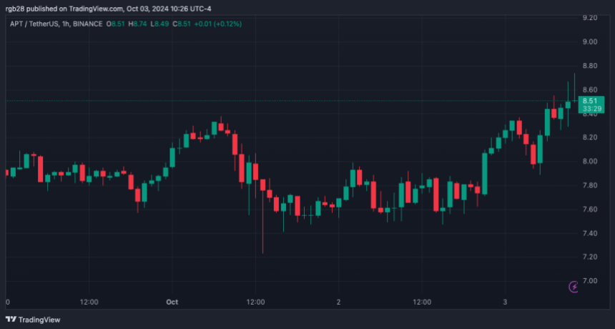Click the 9.20 price axis label

[x=589, y=18]
